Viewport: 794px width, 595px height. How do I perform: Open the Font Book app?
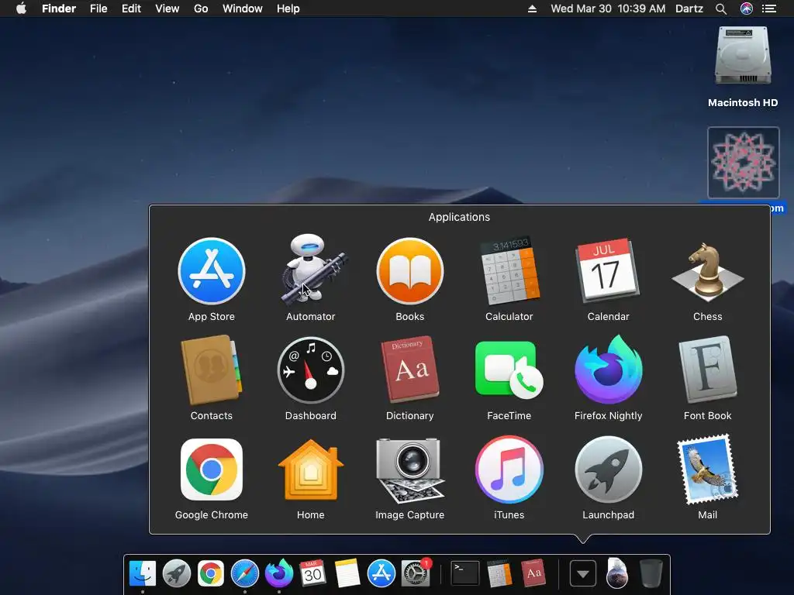(707, 370)
